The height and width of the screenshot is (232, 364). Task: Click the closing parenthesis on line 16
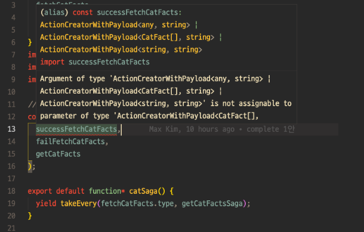pyautogui.click(x=30, y=166)
